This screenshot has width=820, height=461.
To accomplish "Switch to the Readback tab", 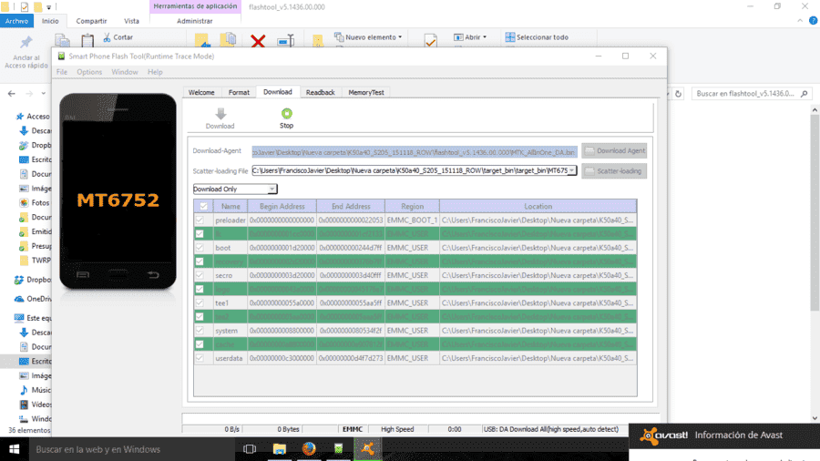I will click(320, 93).
